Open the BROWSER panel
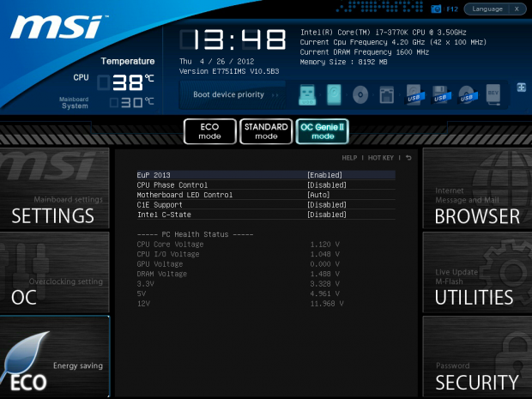Image resolution: width=532 pixels, height=399 pixels. [477, 188]
